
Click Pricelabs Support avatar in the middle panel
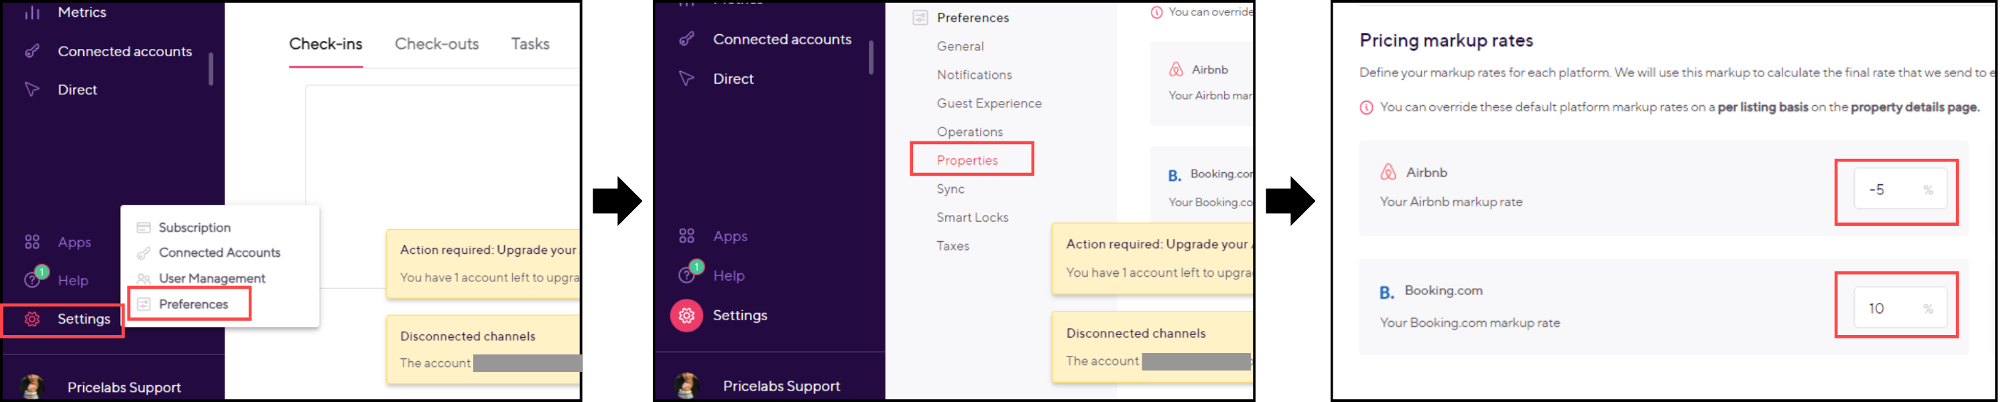(686, 386)
